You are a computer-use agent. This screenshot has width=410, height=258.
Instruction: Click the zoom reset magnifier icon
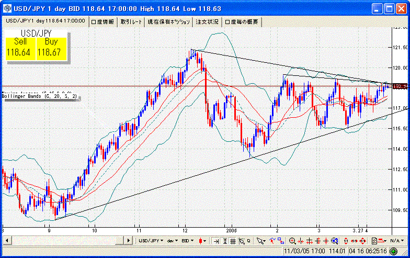335,241
